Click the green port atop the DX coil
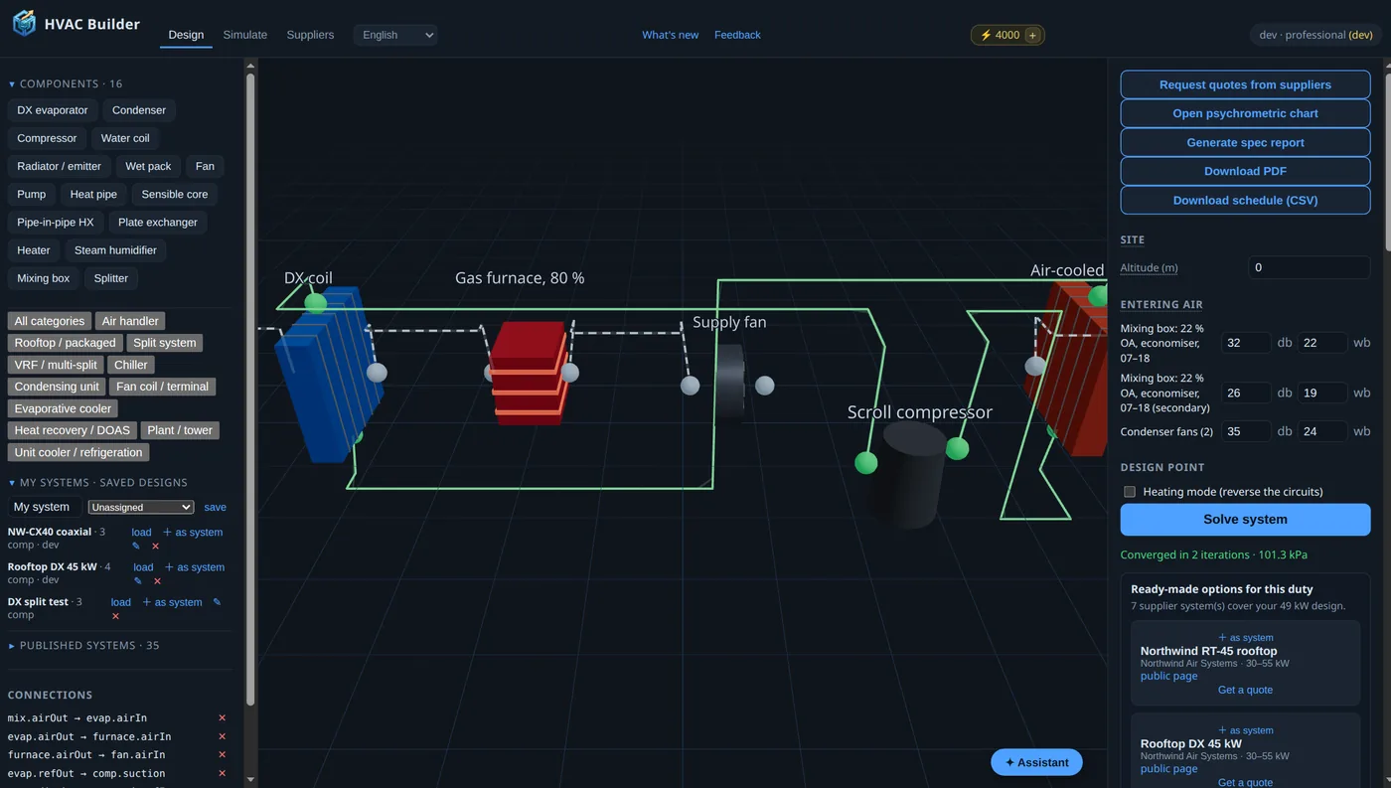The width and height of the screenshot is (1391, 788). point(315,303)
